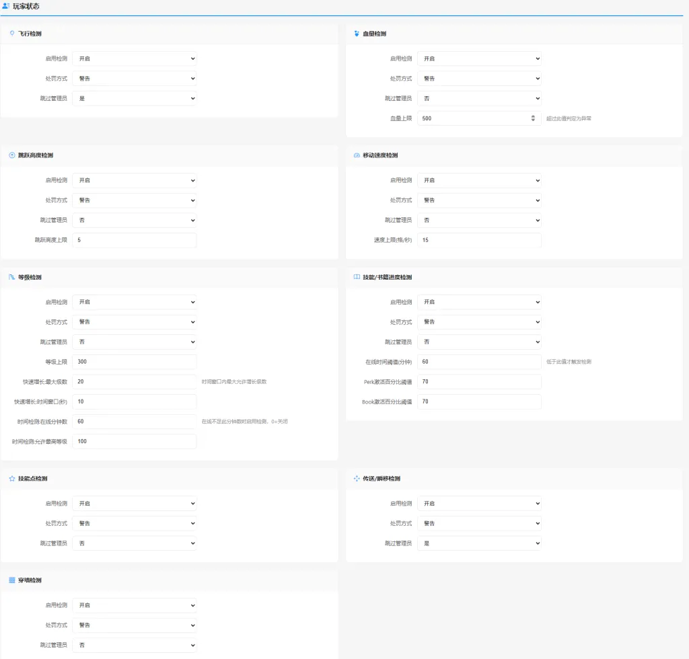This screenshot has width=689, height=659.
Task: Expand 传送/瞬移检测 跳过管理员 dropdown
Action: (479, 543)
